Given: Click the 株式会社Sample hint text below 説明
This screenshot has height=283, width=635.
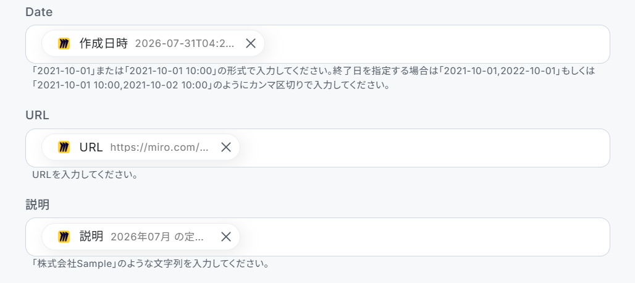Looking at the screenshot, I should click(x=151, y=265).
